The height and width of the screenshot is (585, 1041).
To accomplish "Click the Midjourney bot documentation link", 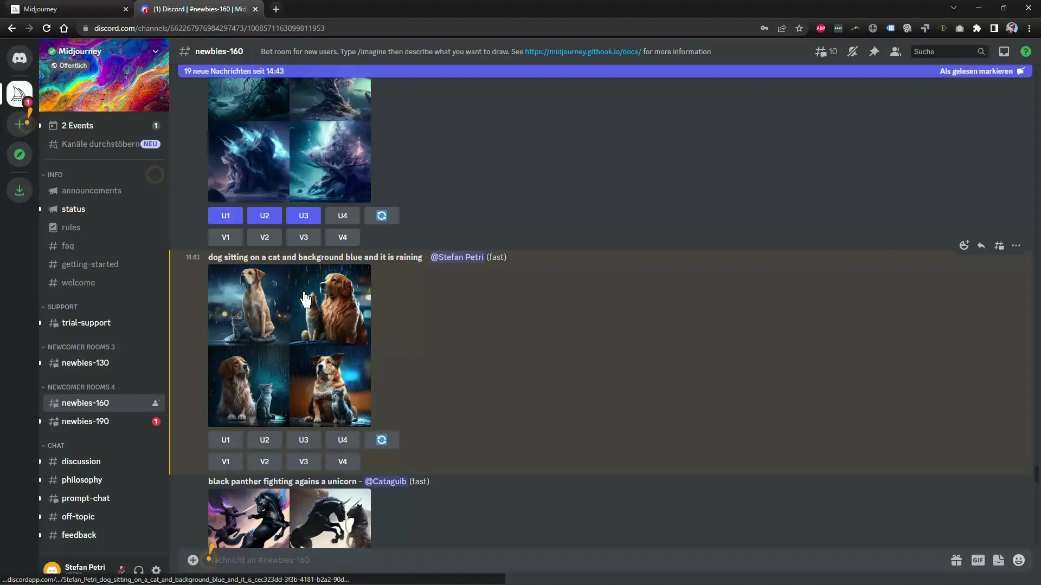I will click(583, 51).
